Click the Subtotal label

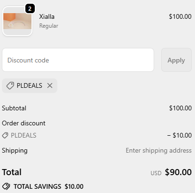(x=14, y=108)
